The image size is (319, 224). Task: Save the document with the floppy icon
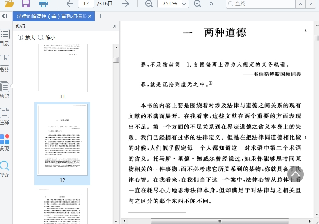coord(26,4)
